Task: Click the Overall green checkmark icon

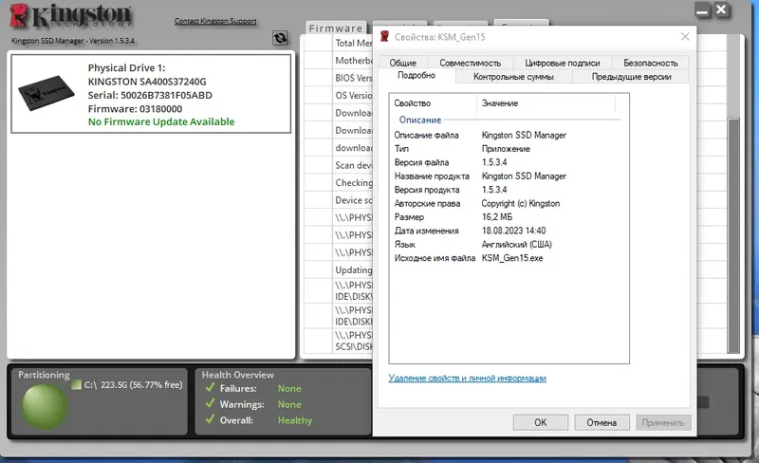Action: (210, 419)
